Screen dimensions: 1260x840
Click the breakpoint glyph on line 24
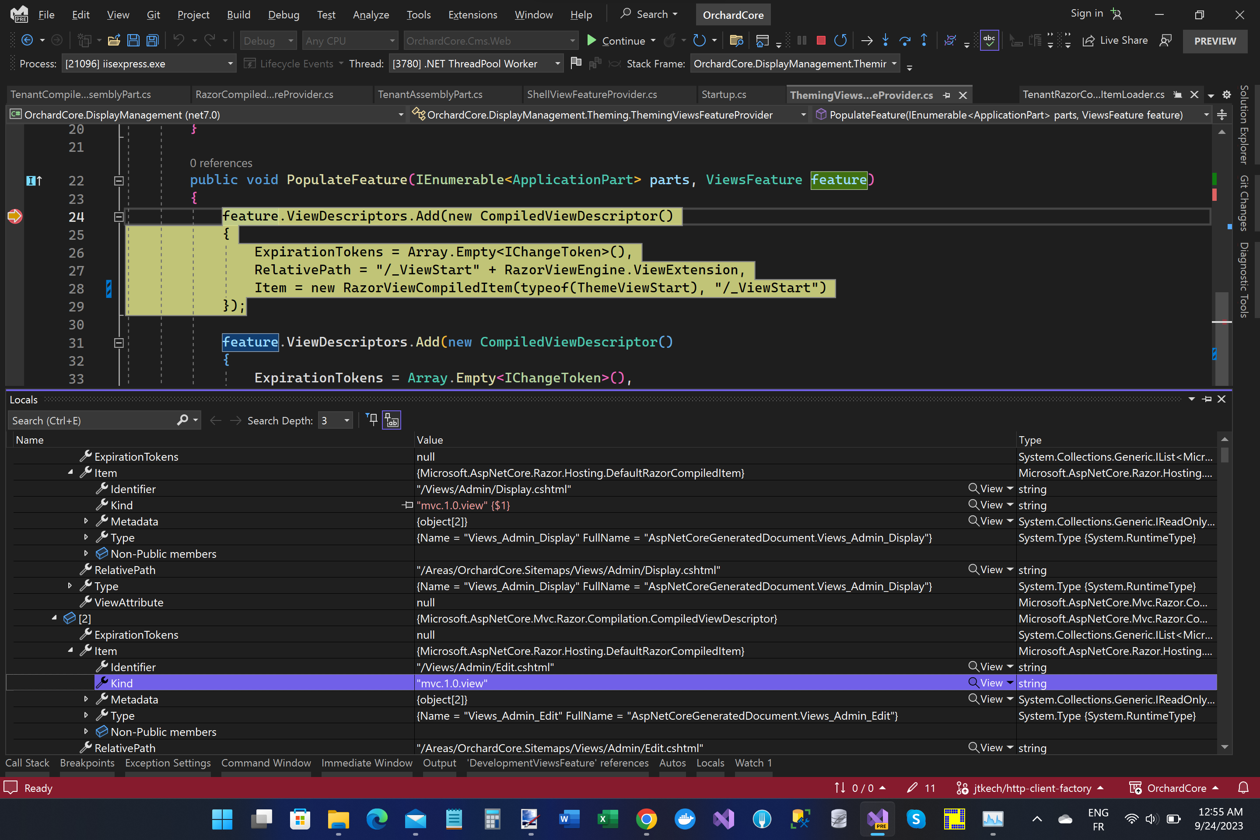pyautogui.click(x=14, y=217)
